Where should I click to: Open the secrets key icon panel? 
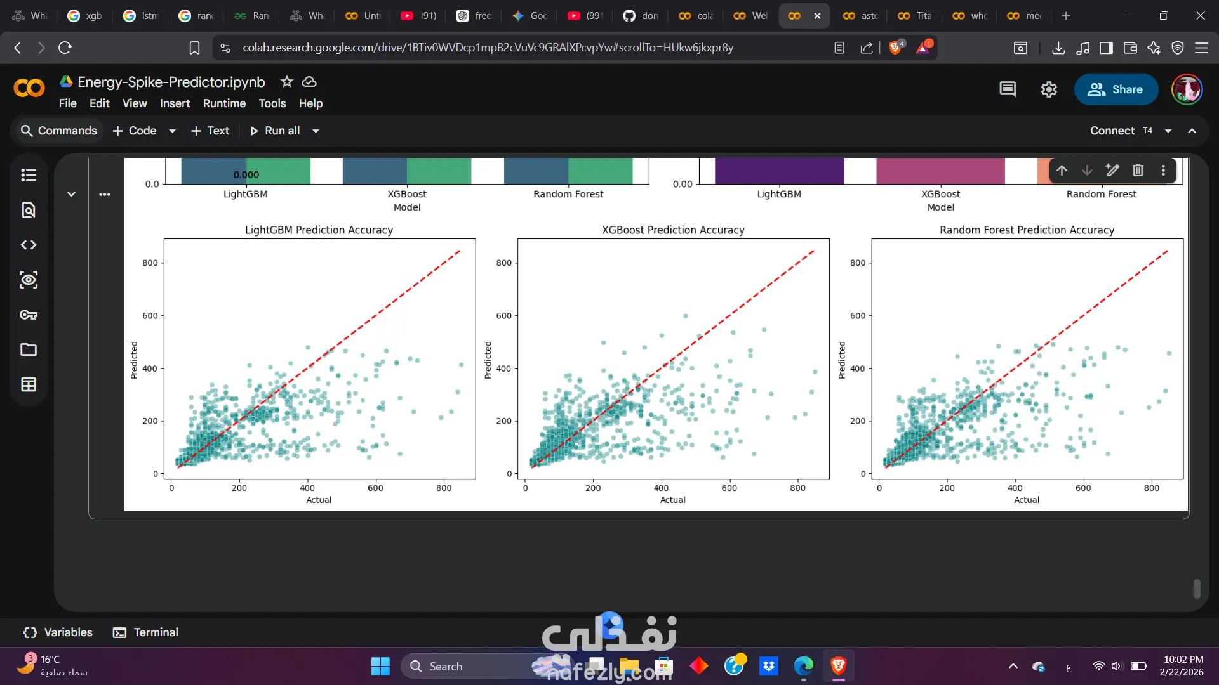pos(29,315)
